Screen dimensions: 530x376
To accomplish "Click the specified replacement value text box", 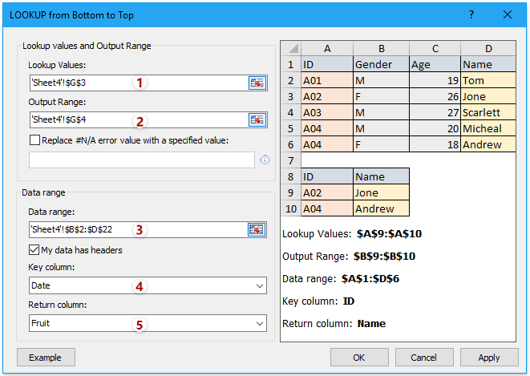I will click(x=142, y=160).
